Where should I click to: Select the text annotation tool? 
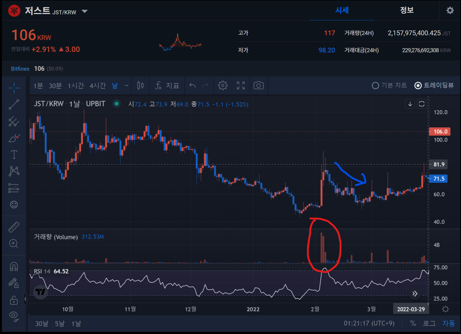tap(14, 155)
